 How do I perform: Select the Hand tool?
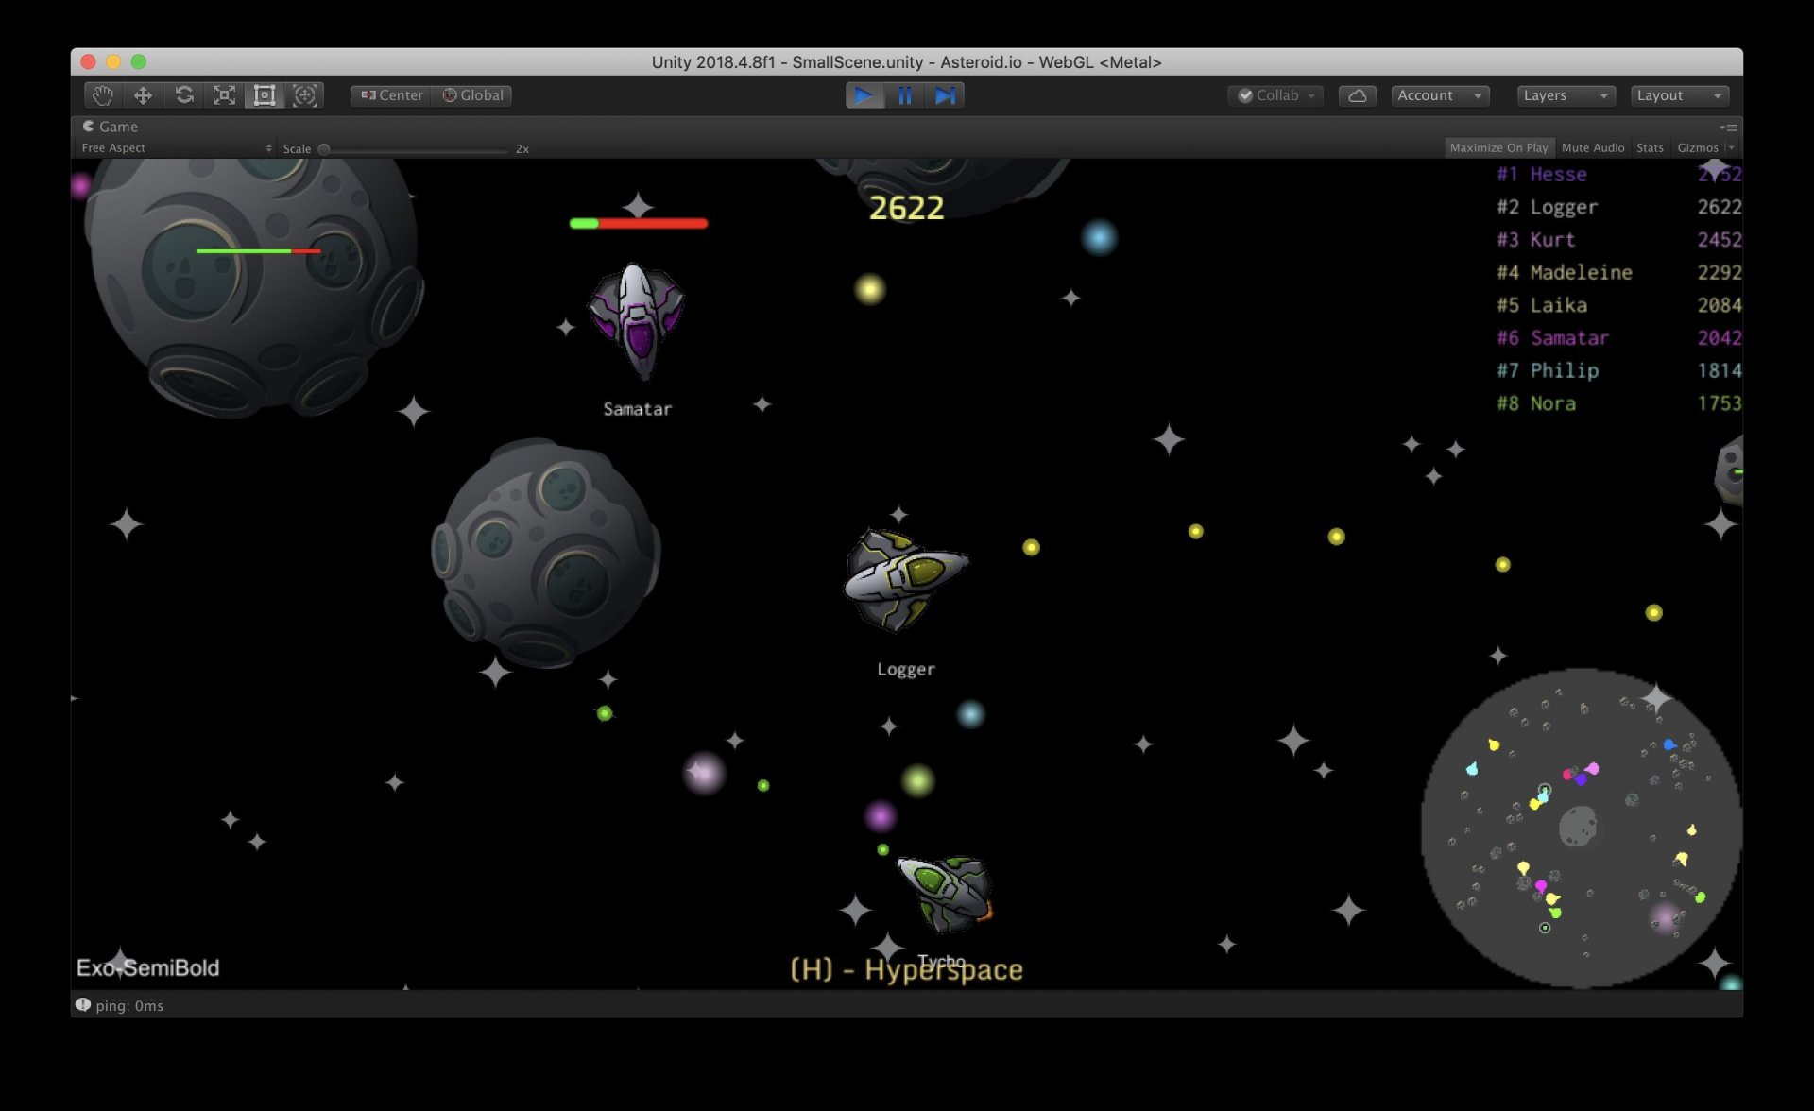[x=102, y=95]
